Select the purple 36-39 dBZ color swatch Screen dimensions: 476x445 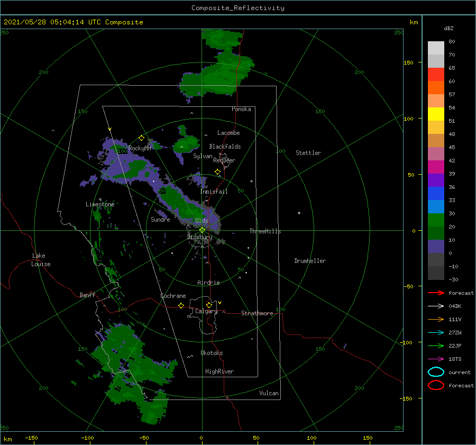click(436, 180)
